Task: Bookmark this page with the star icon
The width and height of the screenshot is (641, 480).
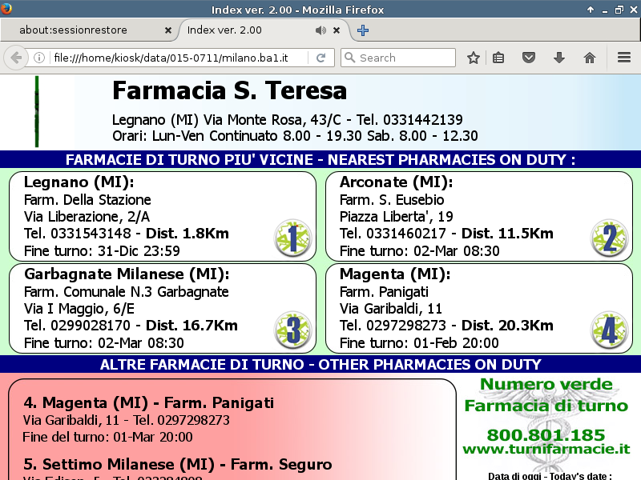Action: (x=474, y=58)
